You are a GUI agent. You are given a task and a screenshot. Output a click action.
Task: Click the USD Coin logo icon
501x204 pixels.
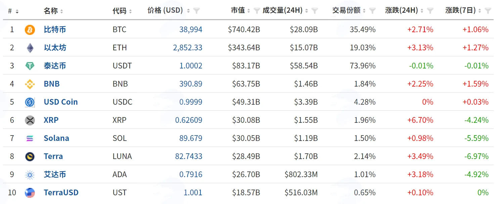[x=30, y=102]
